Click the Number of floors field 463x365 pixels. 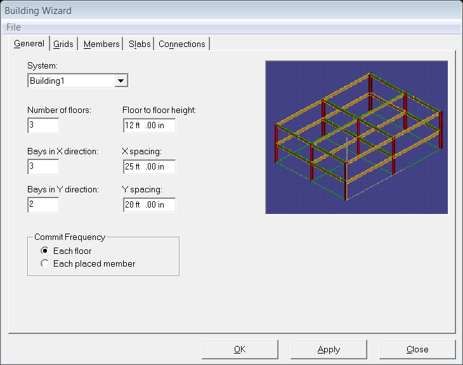point(43,125)
